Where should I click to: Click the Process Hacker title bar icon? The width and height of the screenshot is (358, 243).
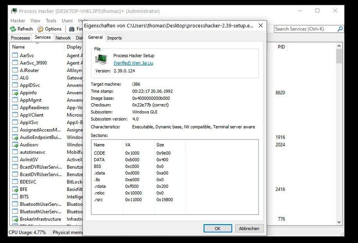(14, 11)
